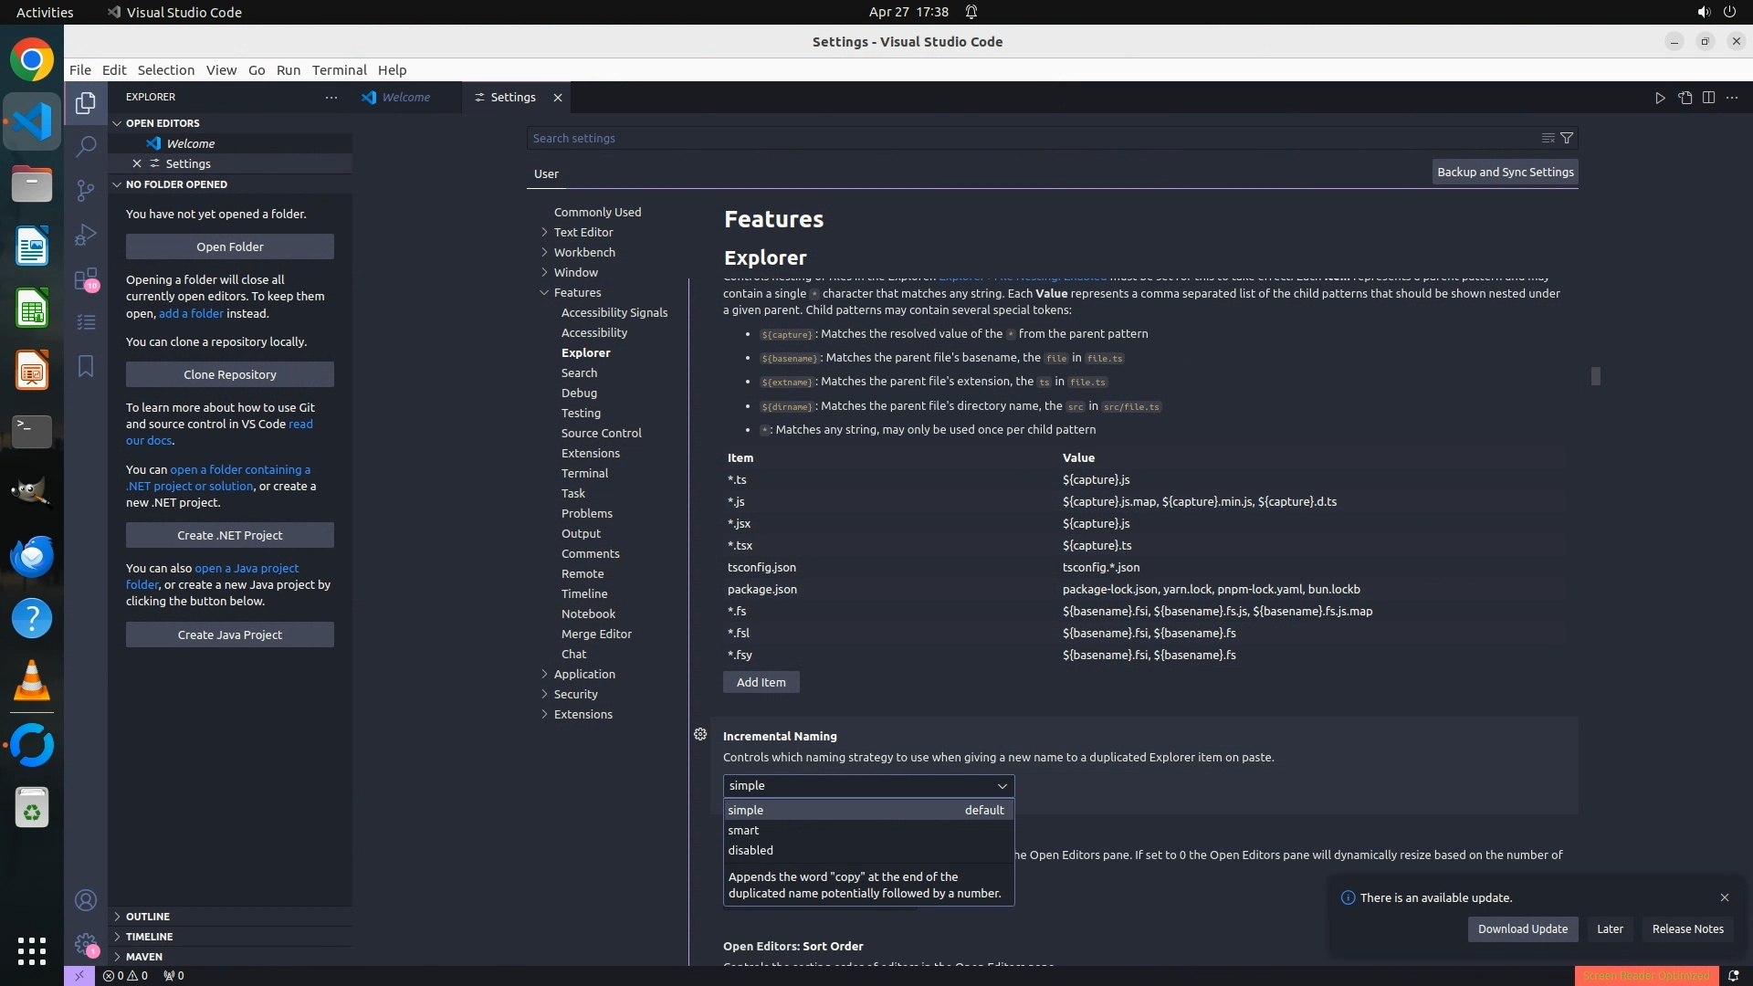The image size is (1753, 986).
Task: Click the Download Update button
Action: 1522,928
